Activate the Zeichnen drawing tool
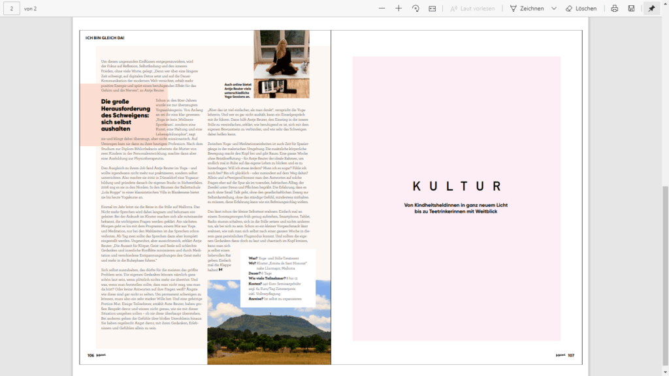This screenshot has height=376, width=669. pos(527,8)
